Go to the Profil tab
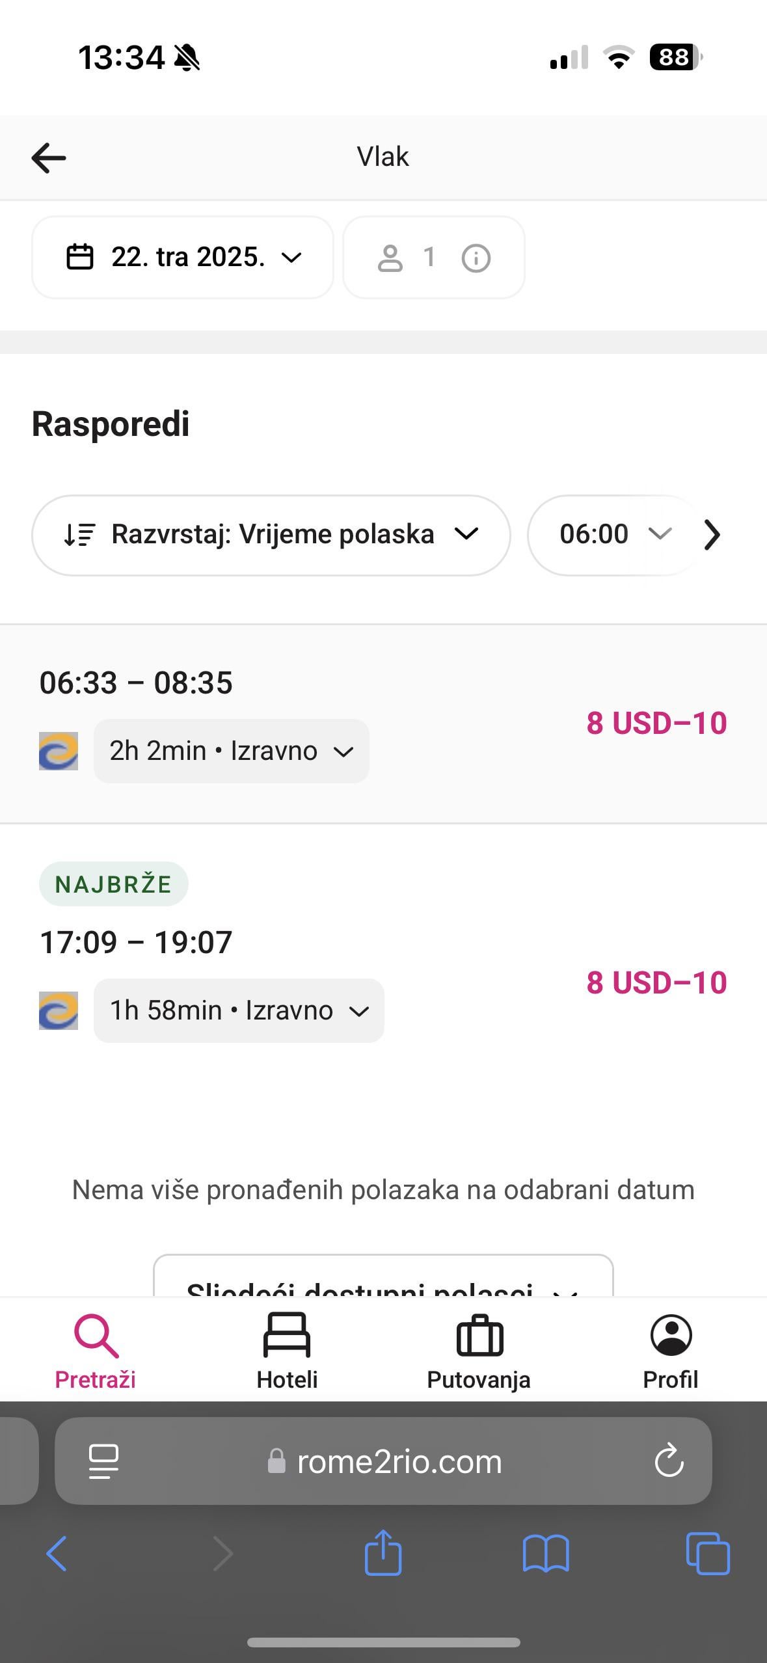The image size is (767, 1663). [670, 1351]
